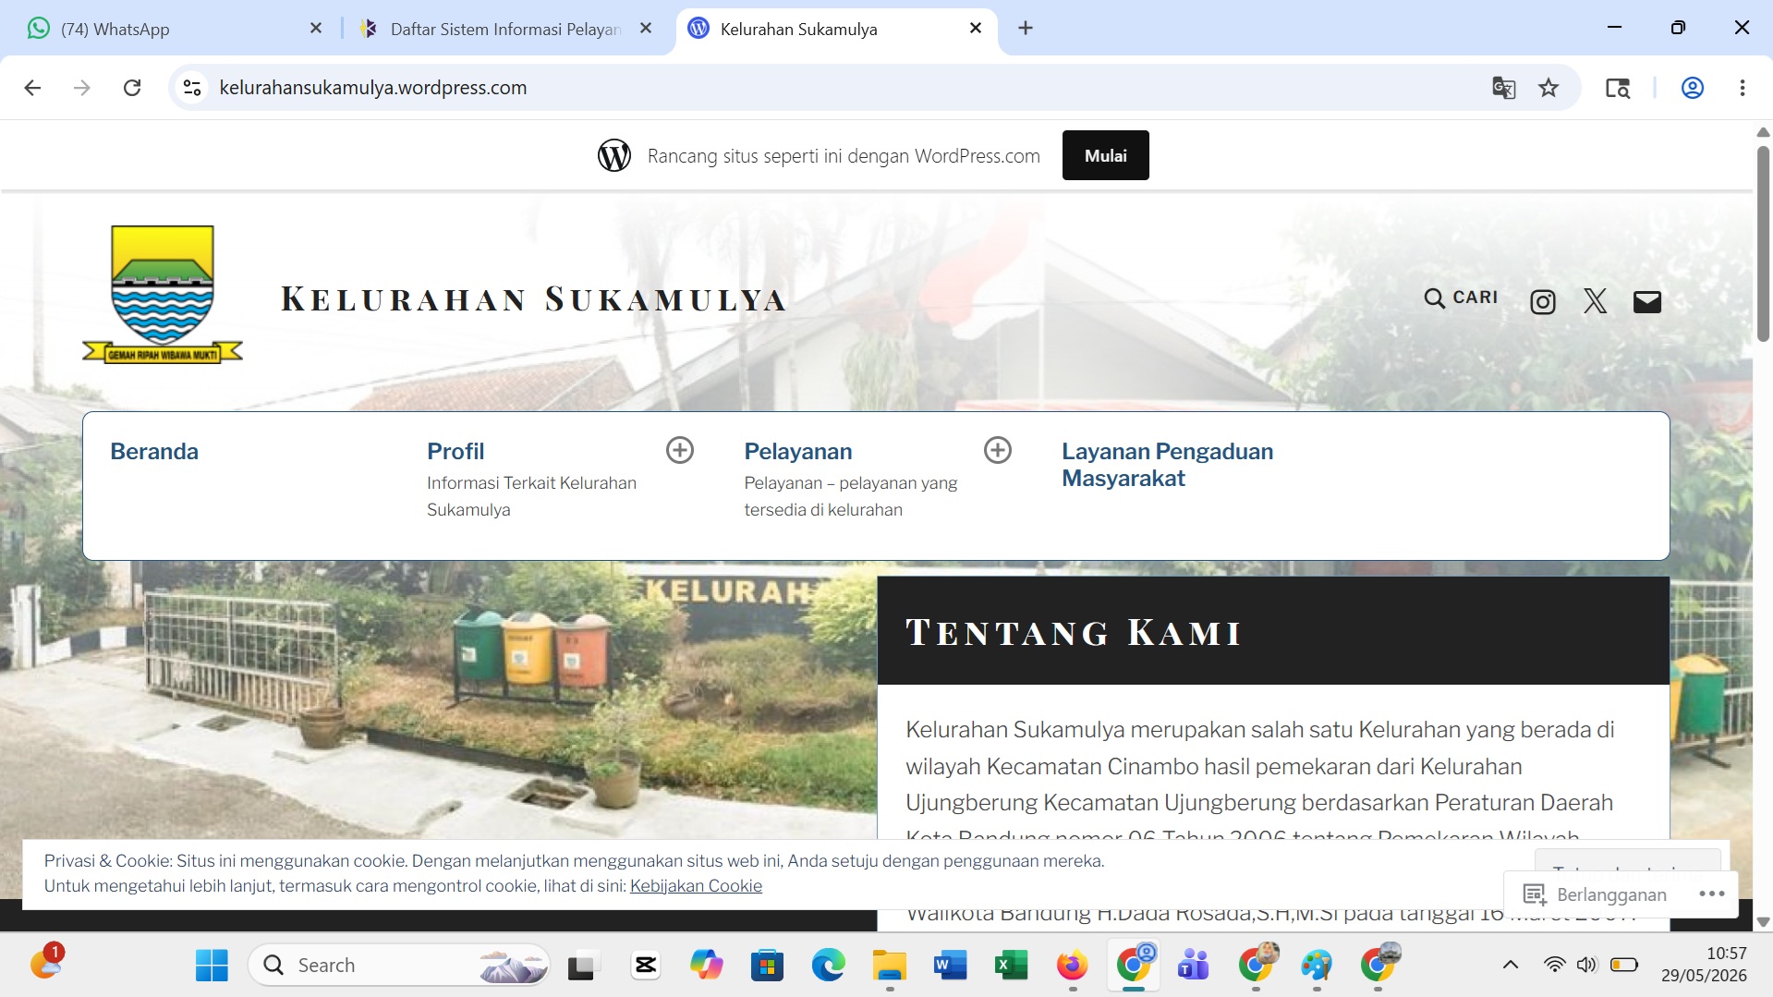The width and height of the screenshot is (1773, 997).
Task: Click the Google Translate icon in address bar
Action: pos(1503,88)
